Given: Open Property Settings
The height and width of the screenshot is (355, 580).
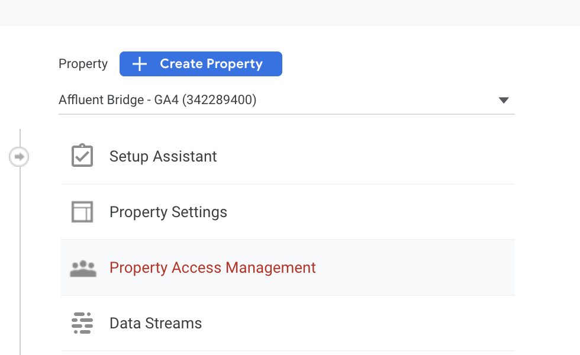Looking at the screenshot, I should 168,211.
